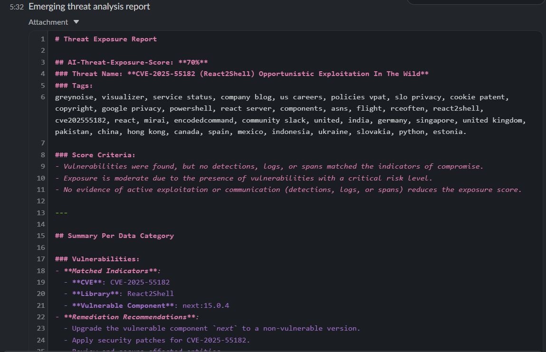This screenshot has width=546, height=352.
Task: Click the Matched Indicators bullet
Action: point(108,270)
